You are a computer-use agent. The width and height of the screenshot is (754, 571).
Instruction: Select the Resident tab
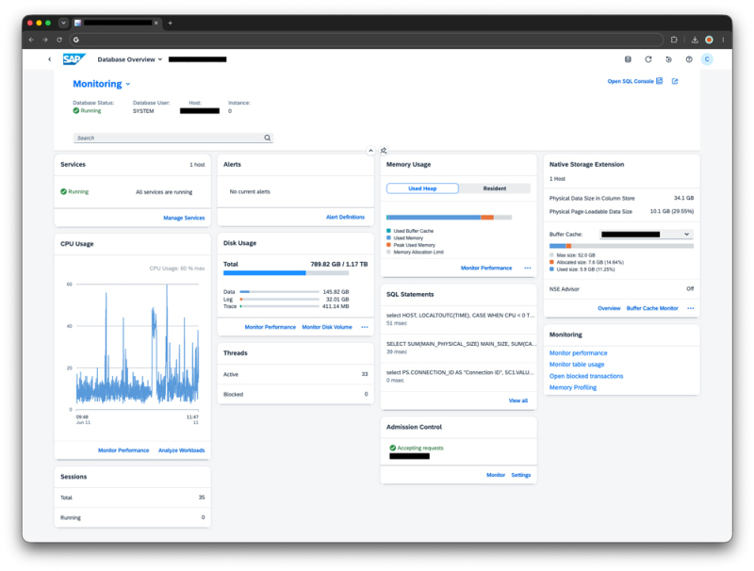pyautogui.click(x=494, y=188)
